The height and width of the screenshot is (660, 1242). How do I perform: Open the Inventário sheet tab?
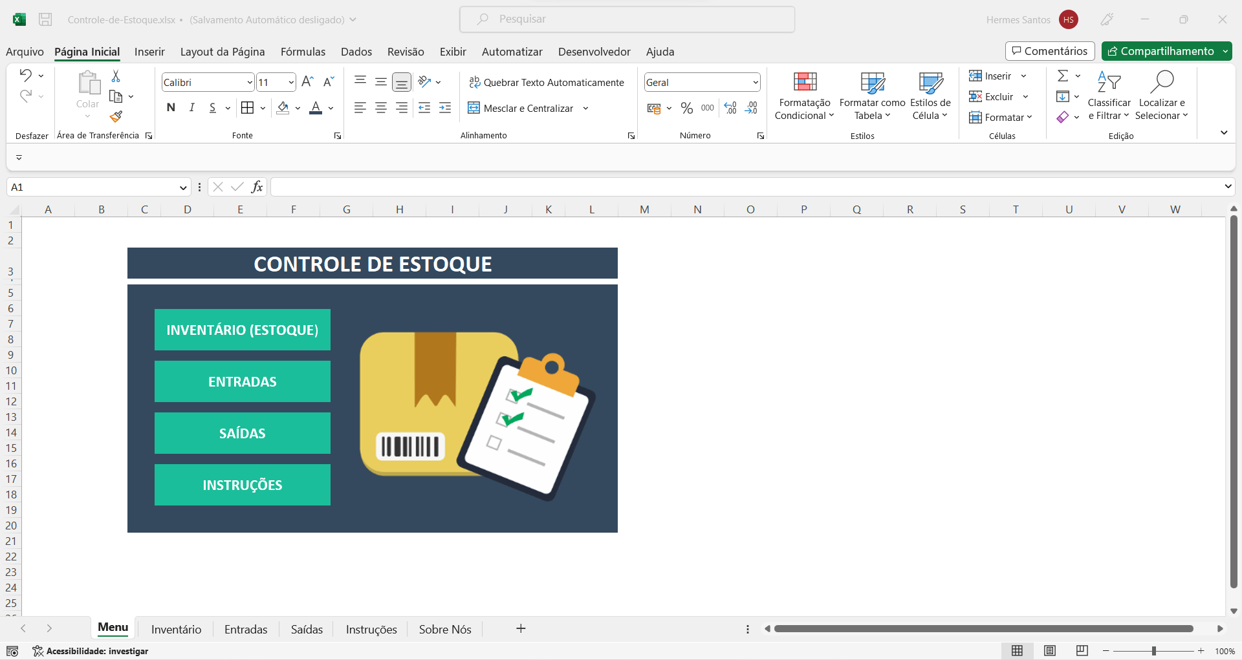pos(176,629)
